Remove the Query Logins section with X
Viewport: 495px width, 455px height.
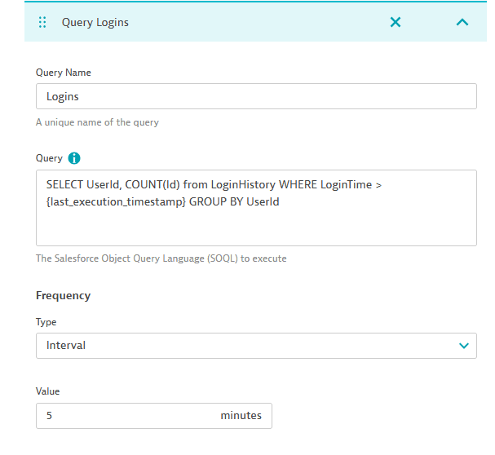point(396,23)
